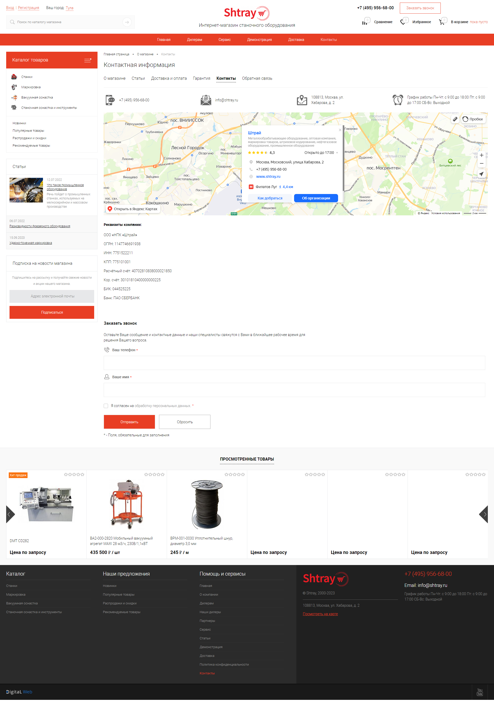The height and width of the screenshot is (714, 494).
Task: Open the YouTube icon in footer
Action: click(479, 692)
